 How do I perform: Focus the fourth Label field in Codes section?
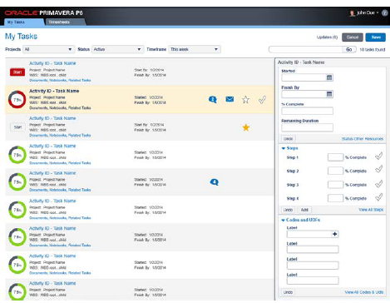click(x=313, y=281)
